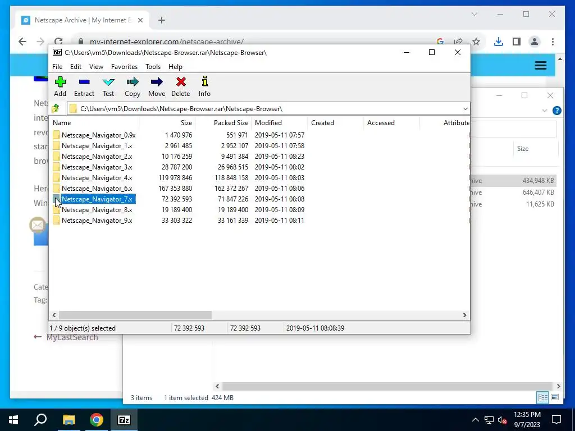Screen dimensions: 575x431
Task: Open Windows taskbar search
Action: (x=40, y=420)
